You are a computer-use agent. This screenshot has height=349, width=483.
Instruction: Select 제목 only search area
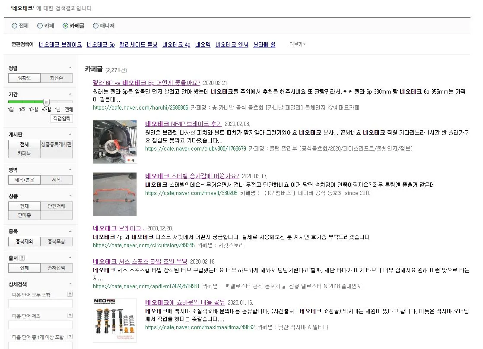[56, 180]
